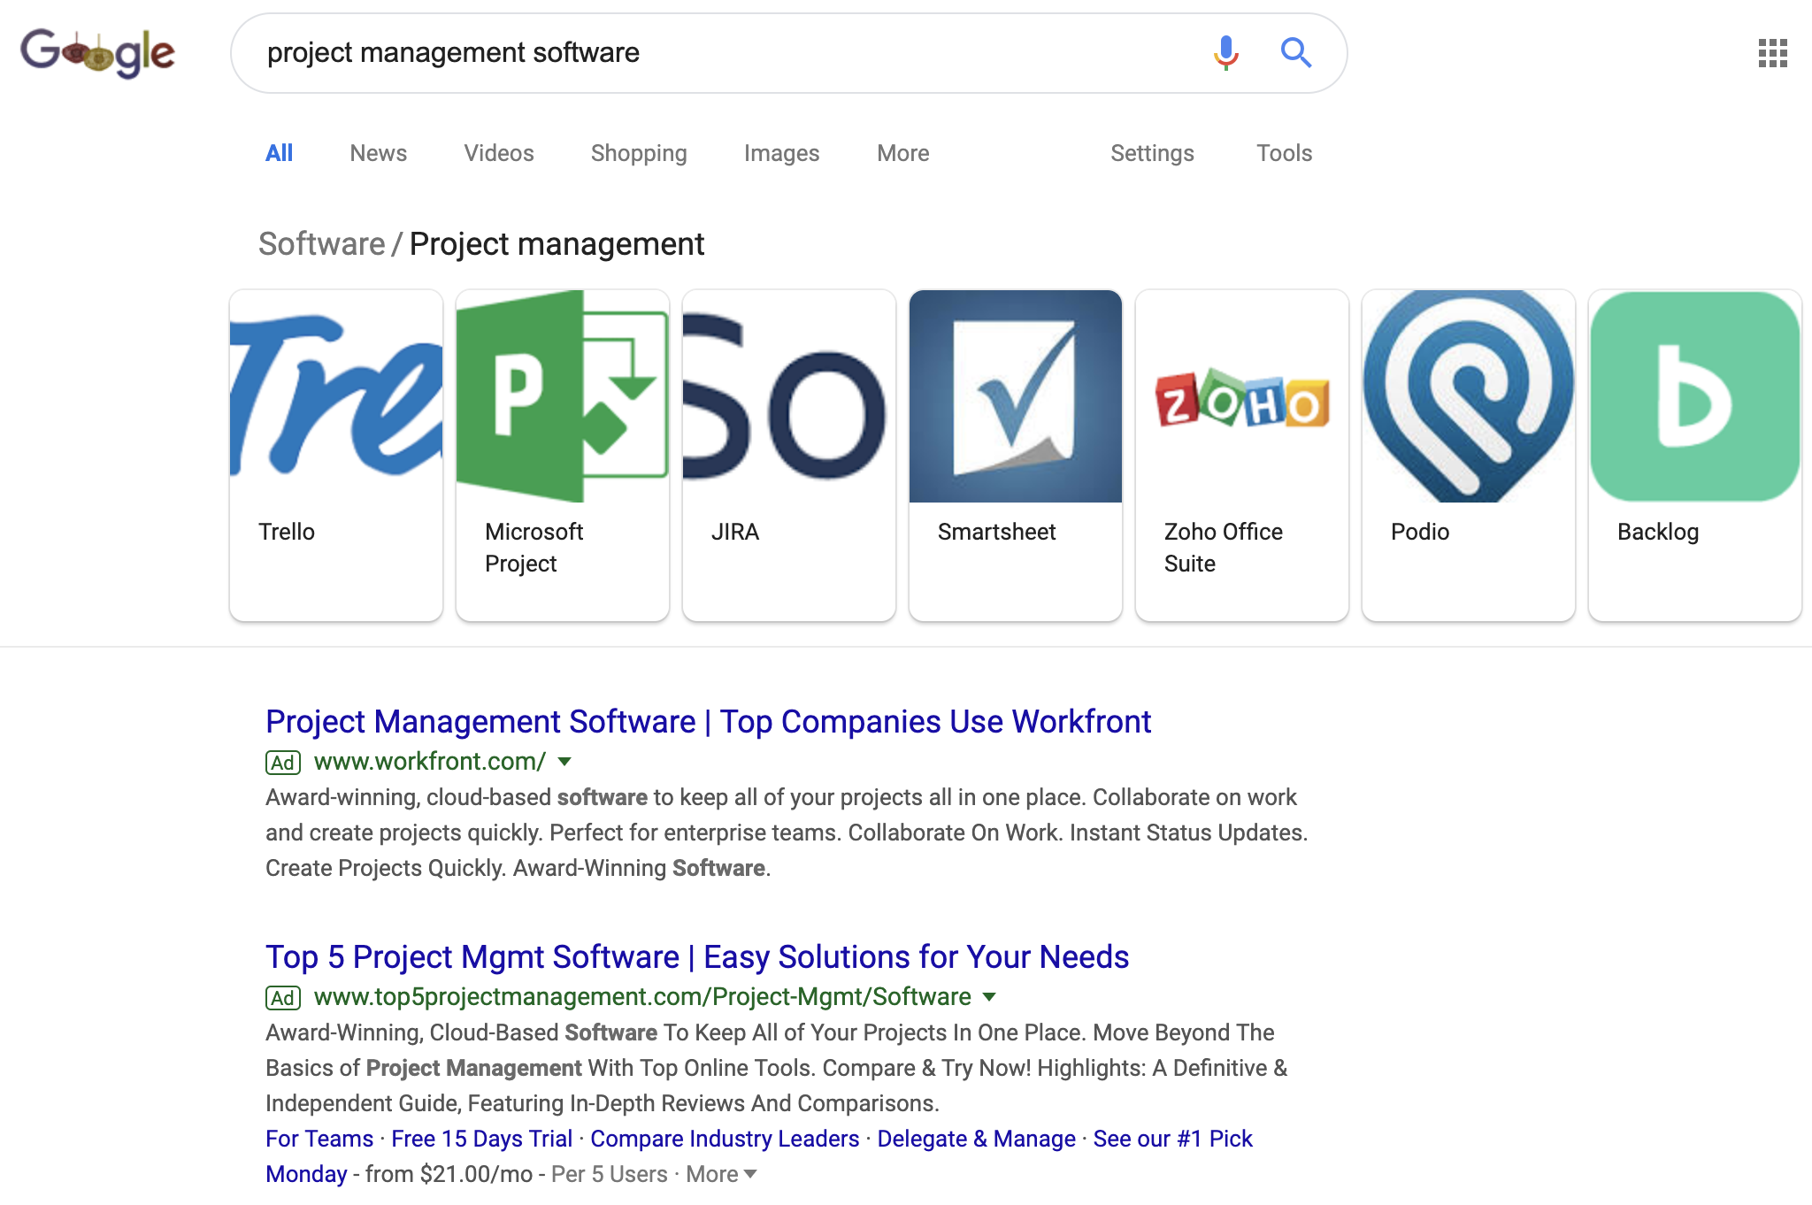Open the See our #1 Pick sitelink
The image size is (1812, 1205).
[x=1173, y=1139]
